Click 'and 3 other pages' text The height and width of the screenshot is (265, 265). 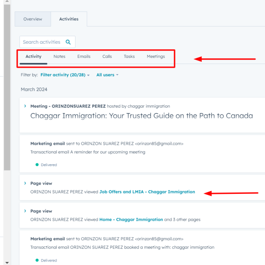click(182, 220)
